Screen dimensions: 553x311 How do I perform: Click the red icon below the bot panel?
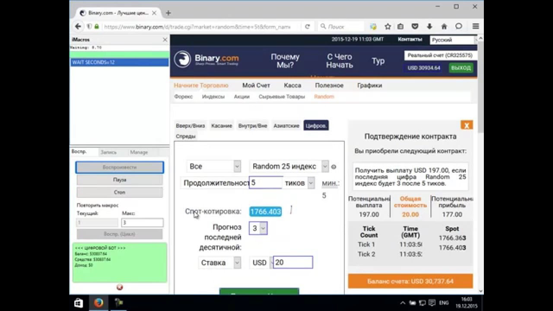(x=120, y=287)
